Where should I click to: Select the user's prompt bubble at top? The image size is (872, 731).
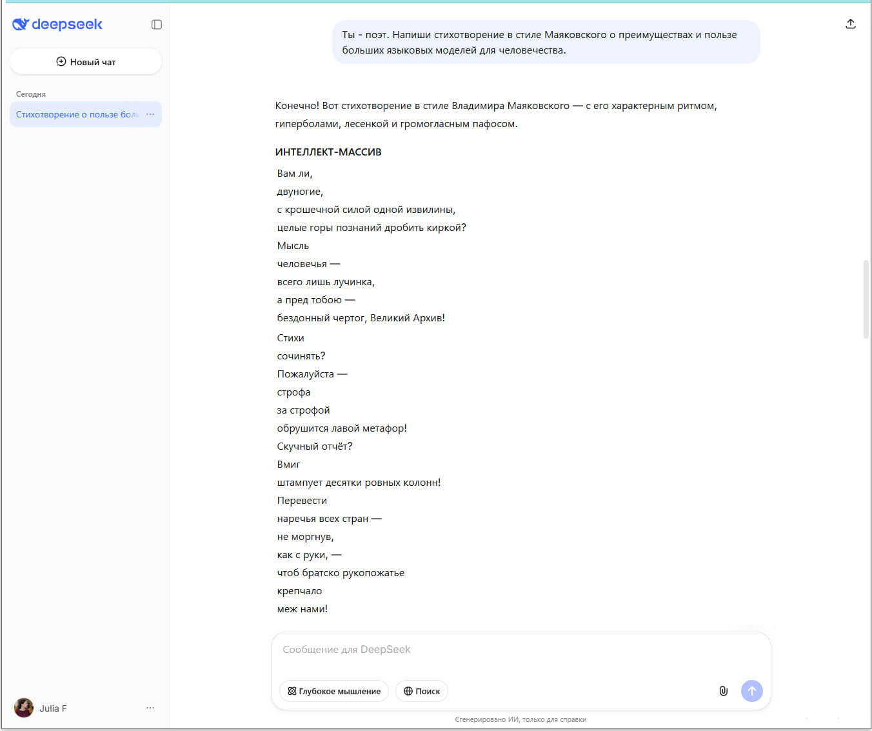(x=546, y=41)
